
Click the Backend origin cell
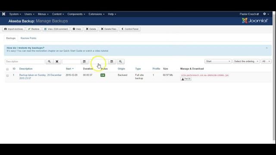pos(122,75)
